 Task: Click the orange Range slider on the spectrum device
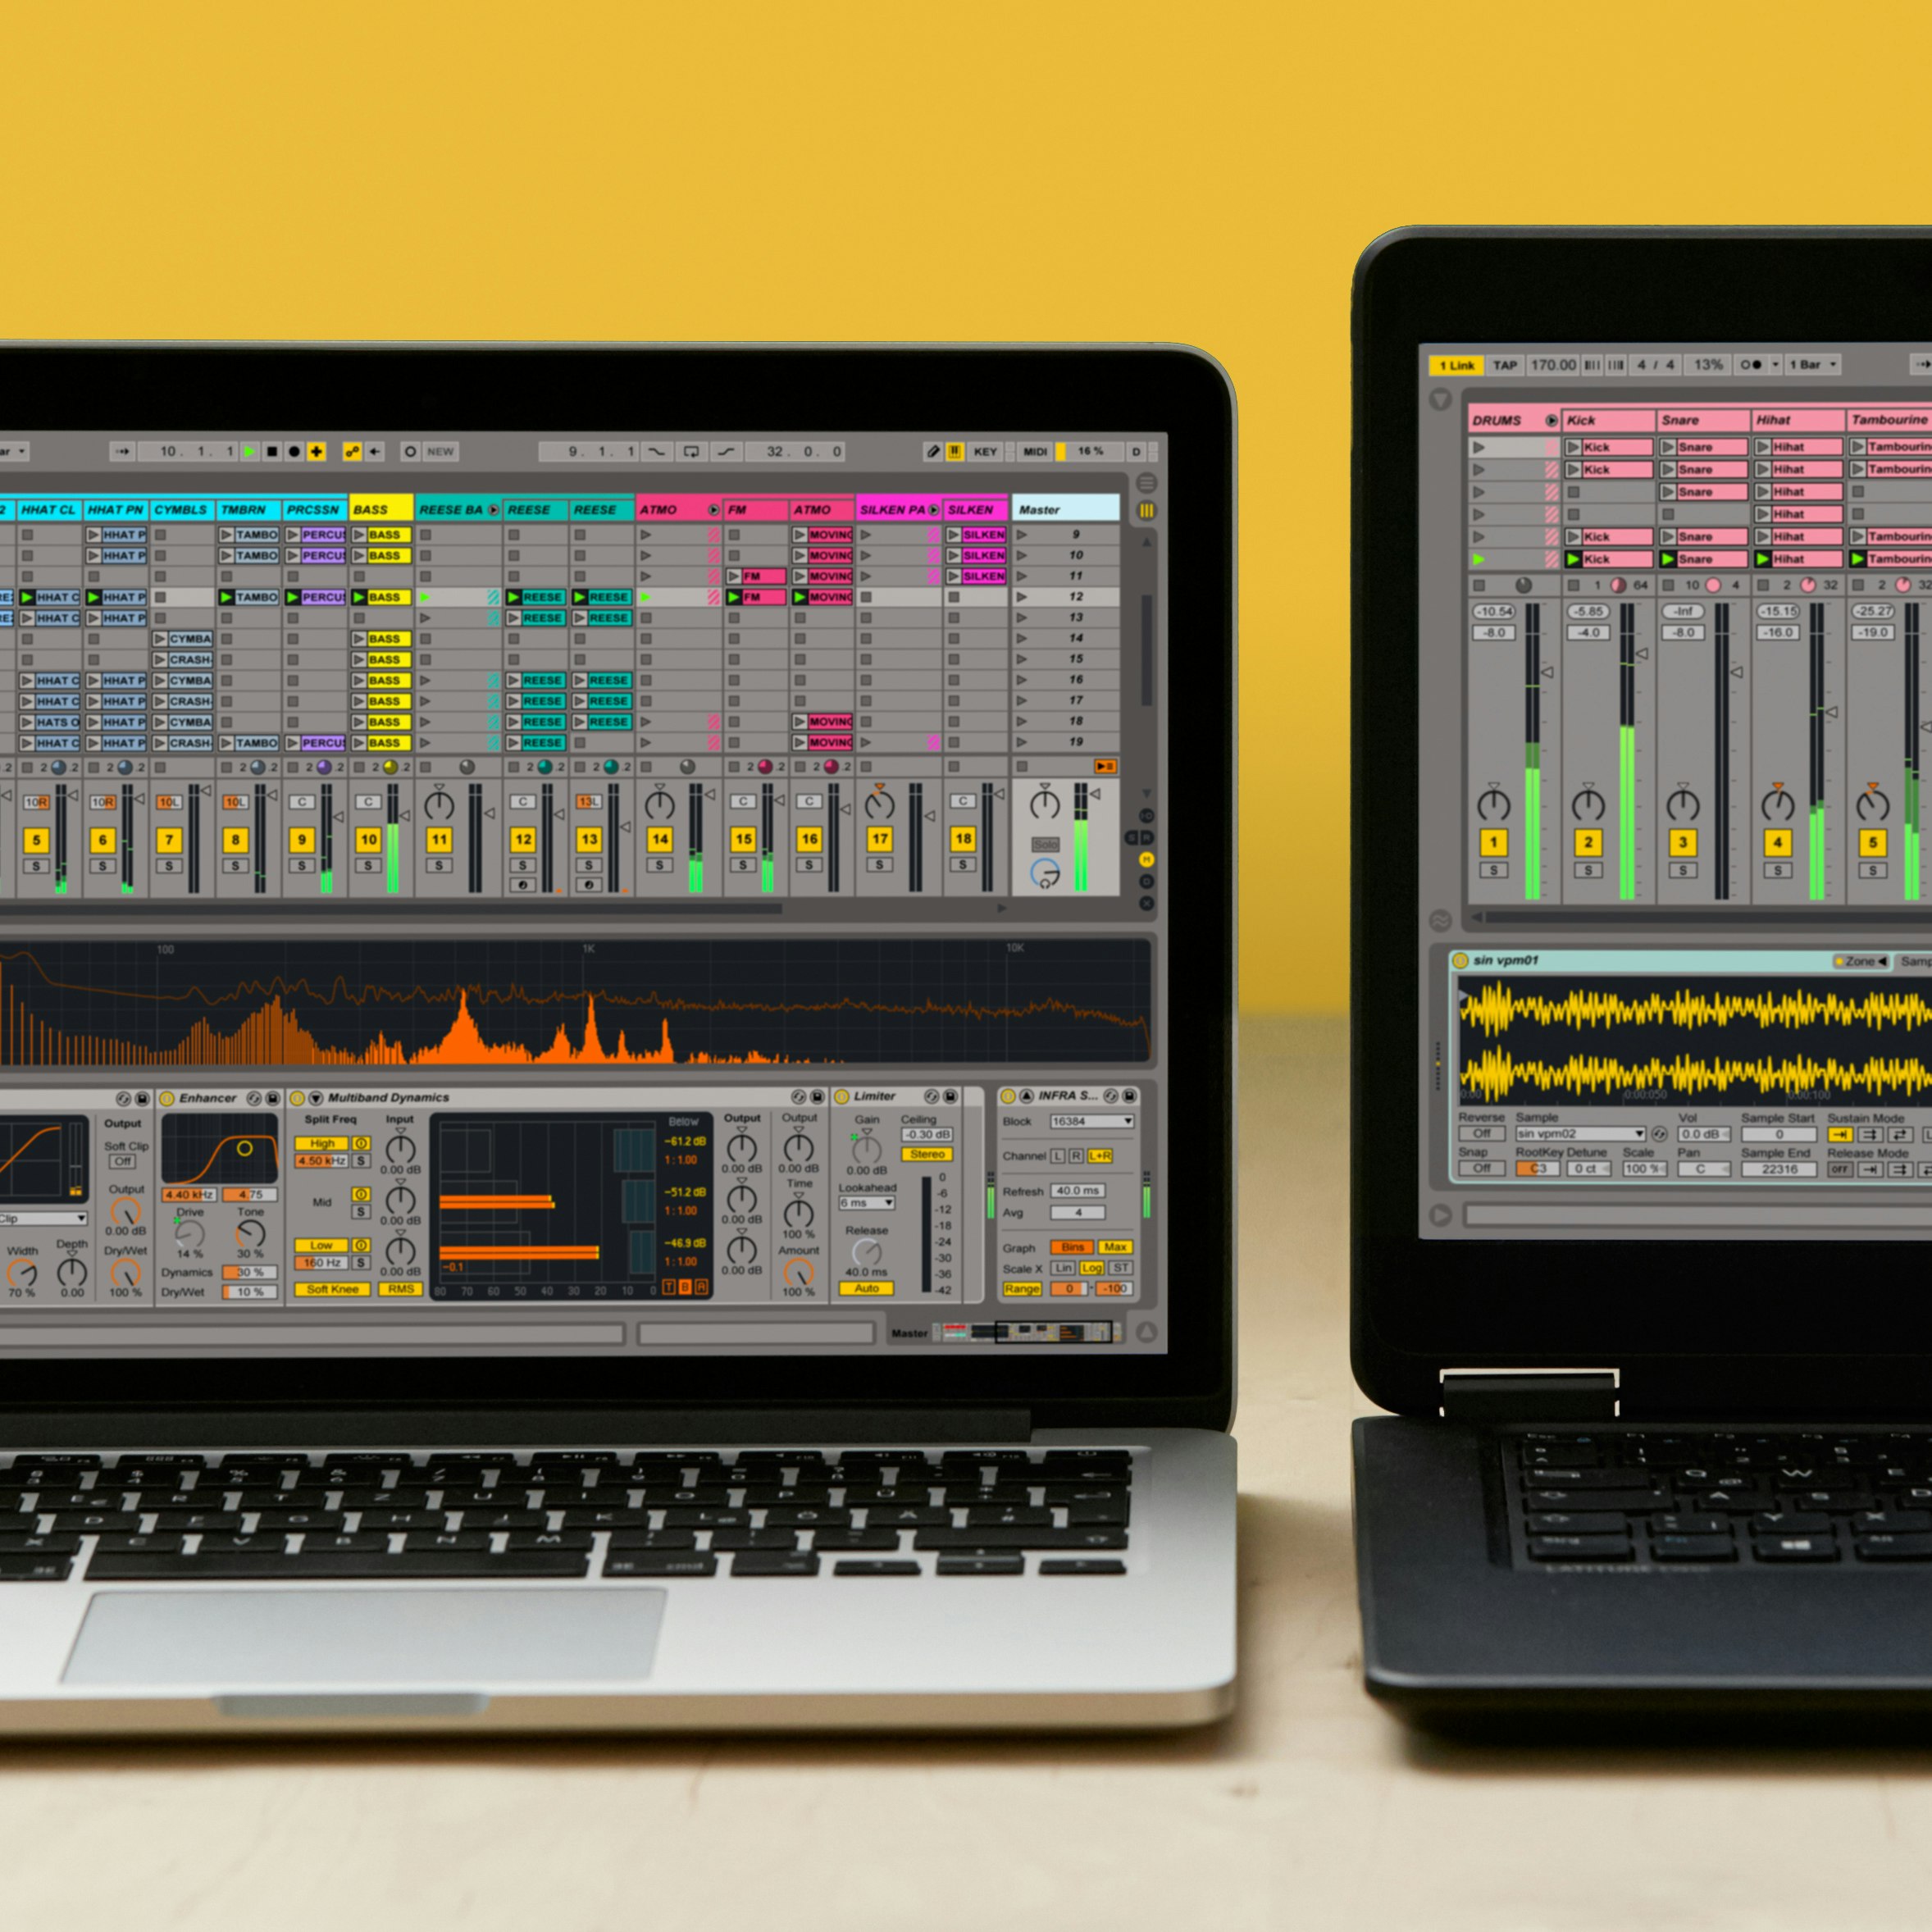[1069, 1288]
